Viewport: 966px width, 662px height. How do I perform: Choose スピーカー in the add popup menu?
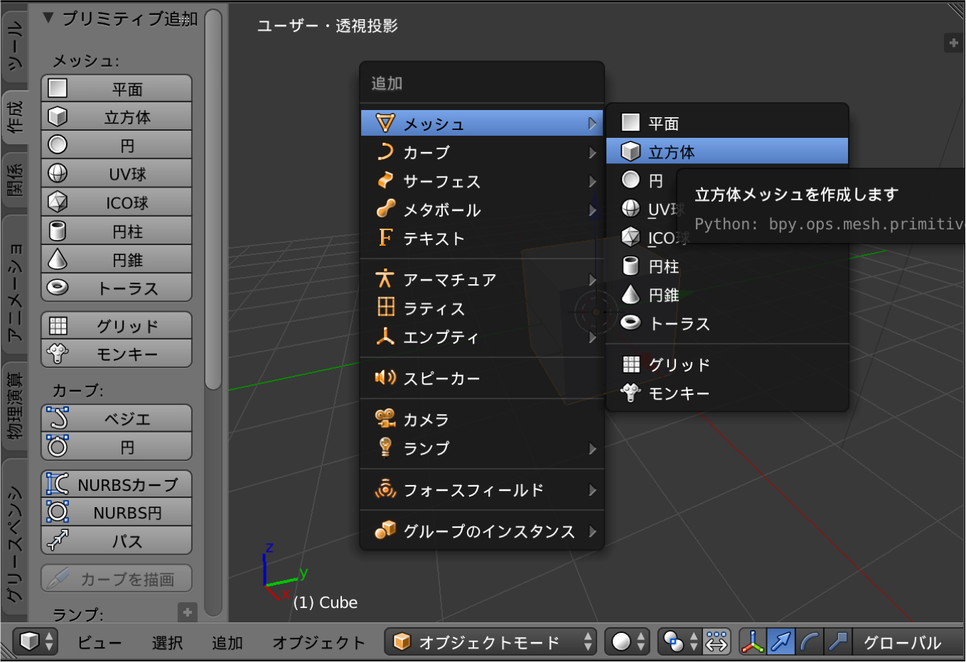point(441,379)
